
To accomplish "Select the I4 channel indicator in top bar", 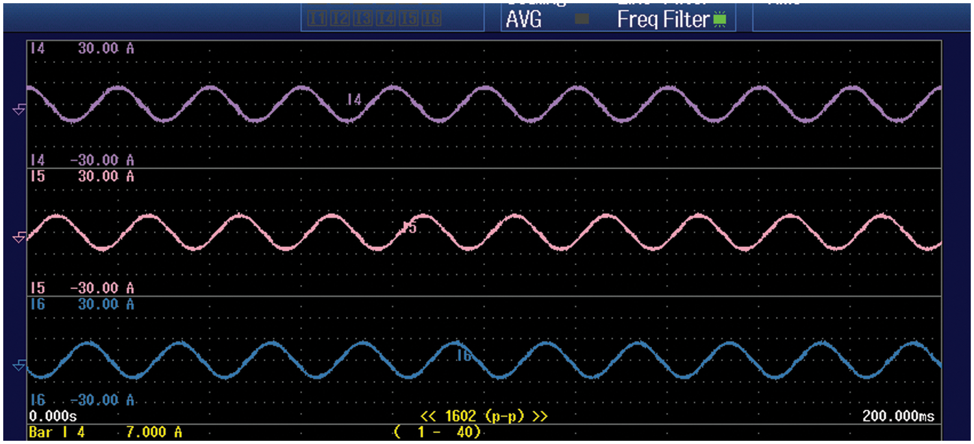I will (386, 19).
